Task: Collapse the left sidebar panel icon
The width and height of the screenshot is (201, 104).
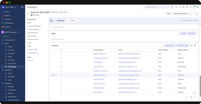Action: [22, 7]
